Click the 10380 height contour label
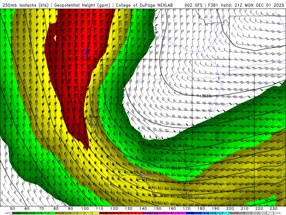 186,195
